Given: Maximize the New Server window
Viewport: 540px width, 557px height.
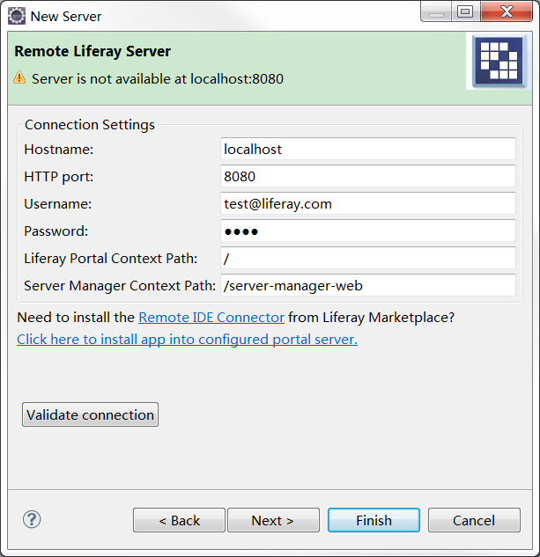Looking at the screenshot, I should [x=464, y=12].
